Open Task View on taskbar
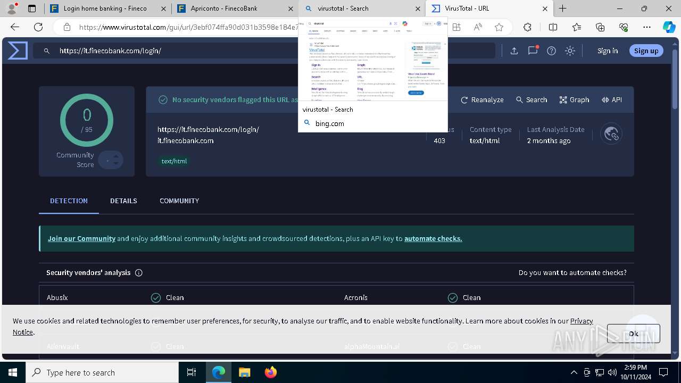This screenshot has height=383, width=681. tap(192, 372)
